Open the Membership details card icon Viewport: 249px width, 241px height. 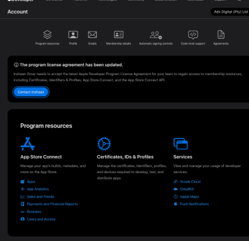[118, 35]
